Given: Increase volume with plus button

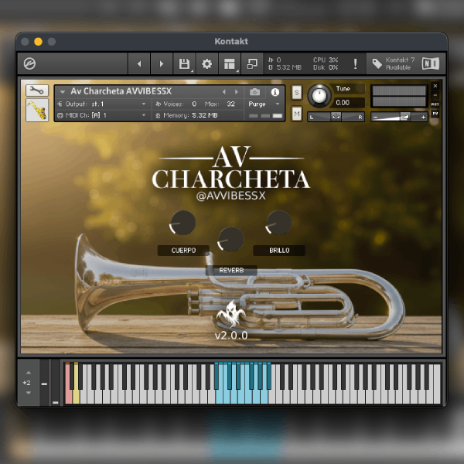Looking at the screenshot, I should [x=423, y=118].
